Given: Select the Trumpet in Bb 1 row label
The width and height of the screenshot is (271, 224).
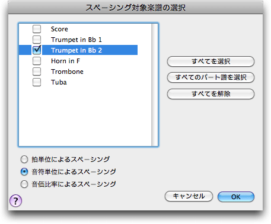Looking at the screenshot, I should pyautogui.click(x=76, y=40).
